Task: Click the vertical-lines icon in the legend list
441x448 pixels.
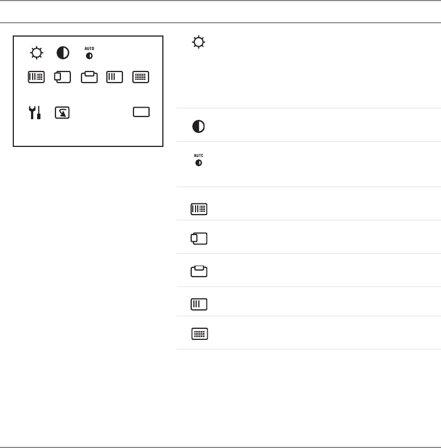Action: point(198,304)
